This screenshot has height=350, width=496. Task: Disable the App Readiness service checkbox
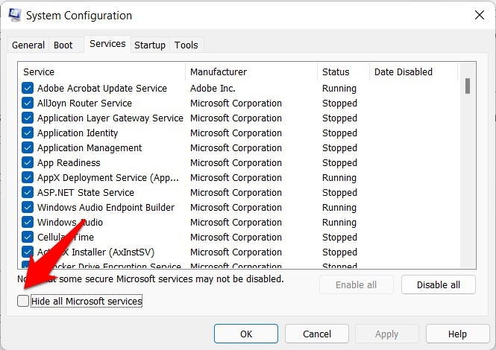tap(28, 162)
